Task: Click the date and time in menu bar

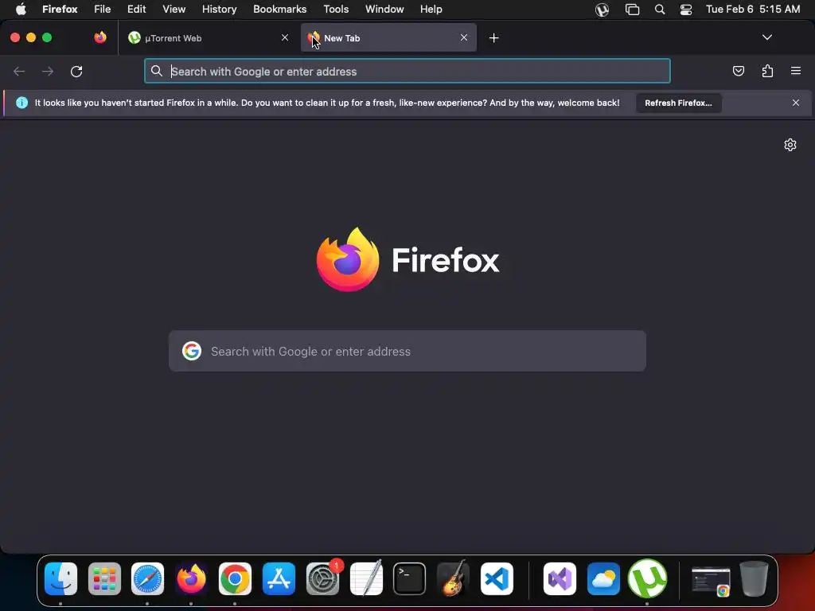Action: pos(753,10)
